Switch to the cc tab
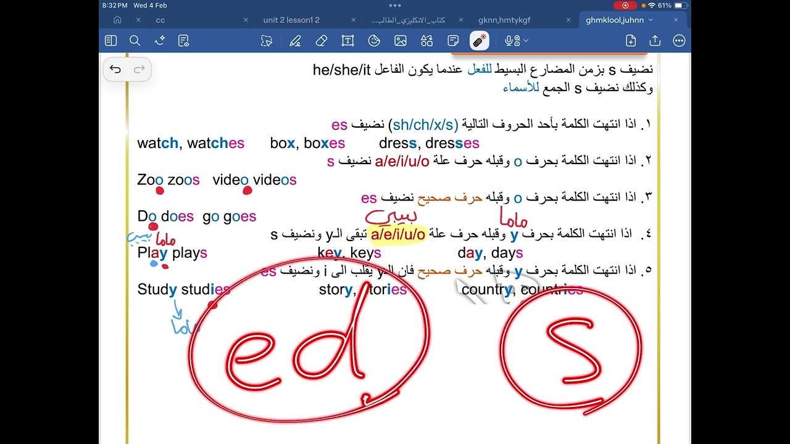The height and width of the screenshot is (444, 790). pos(160,20)
